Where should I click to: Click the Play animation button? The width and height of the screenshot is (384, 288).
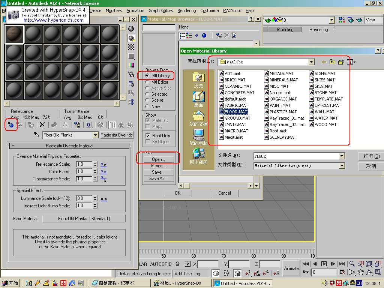[324, 264]
